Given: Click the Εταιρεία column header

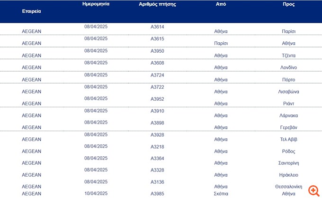Looking at the screenshot, I should pyautogui.click(x=31, y=11).
